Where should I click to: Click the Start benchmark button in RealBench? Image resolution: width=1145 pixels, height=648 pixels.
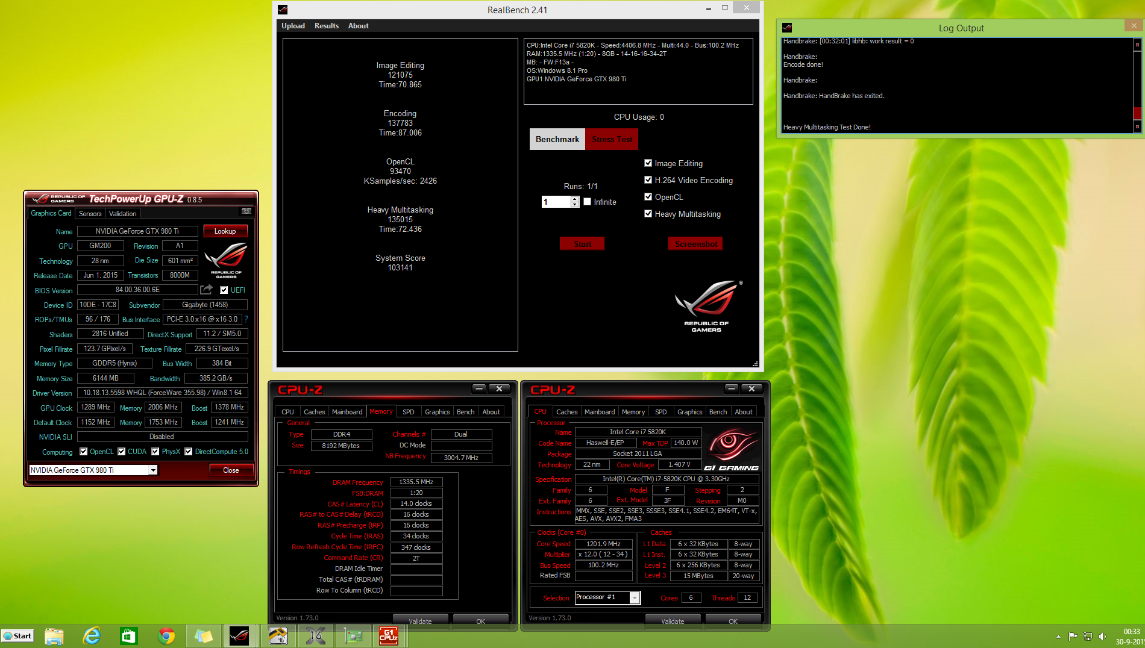point(582,244)
